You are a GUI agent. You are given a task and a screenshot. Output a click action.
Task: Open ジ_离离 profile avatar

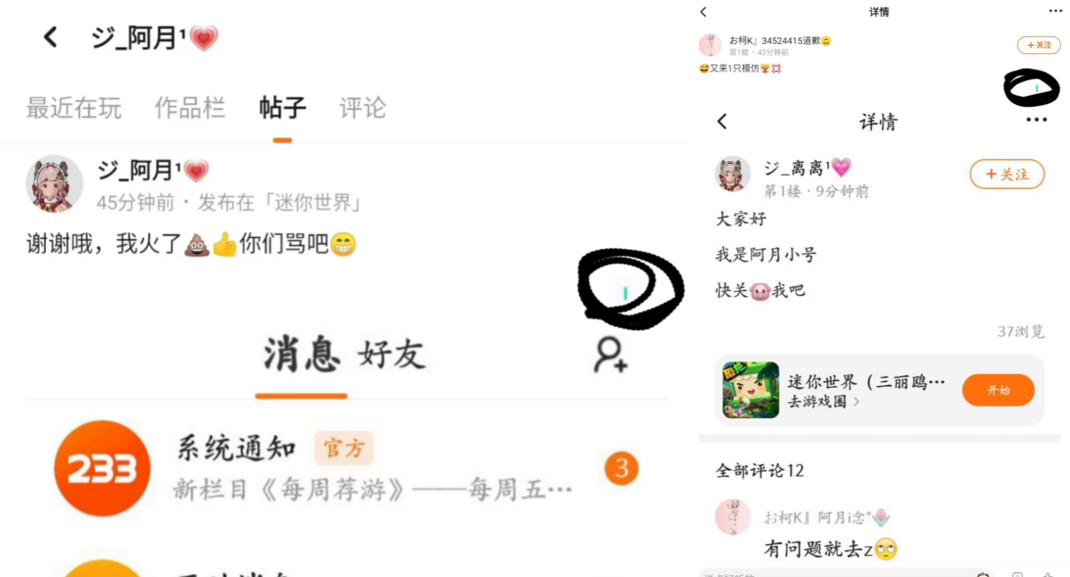coord(733,174)
